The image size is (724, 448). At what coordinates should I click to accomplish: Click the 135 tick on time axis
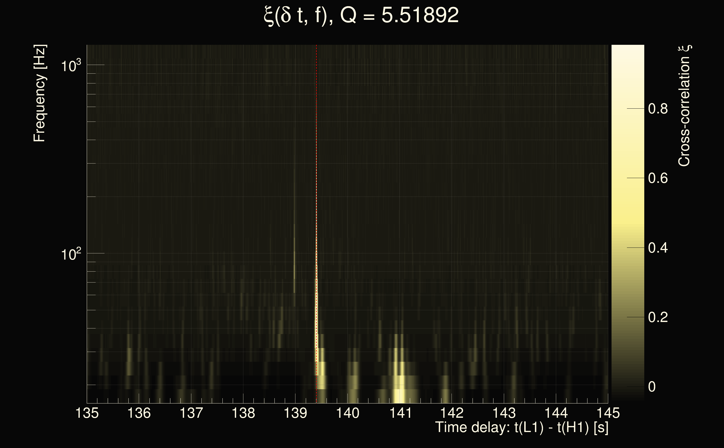[x=87, y=413]
